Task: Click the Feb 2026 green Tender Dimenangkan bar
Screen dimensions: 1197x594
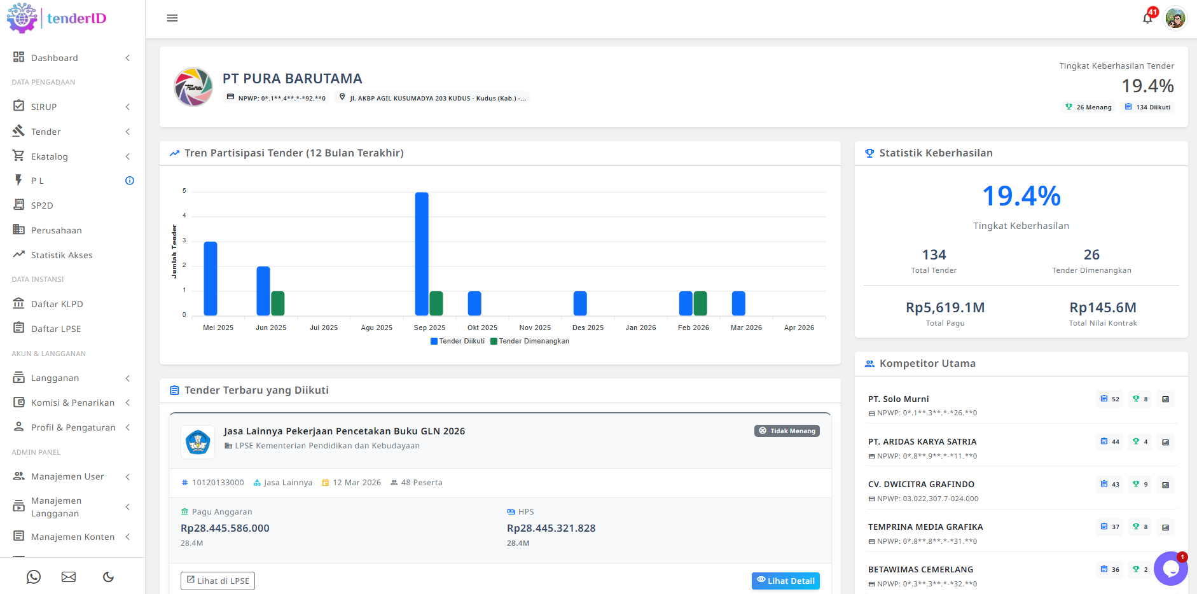Action: 700,303
